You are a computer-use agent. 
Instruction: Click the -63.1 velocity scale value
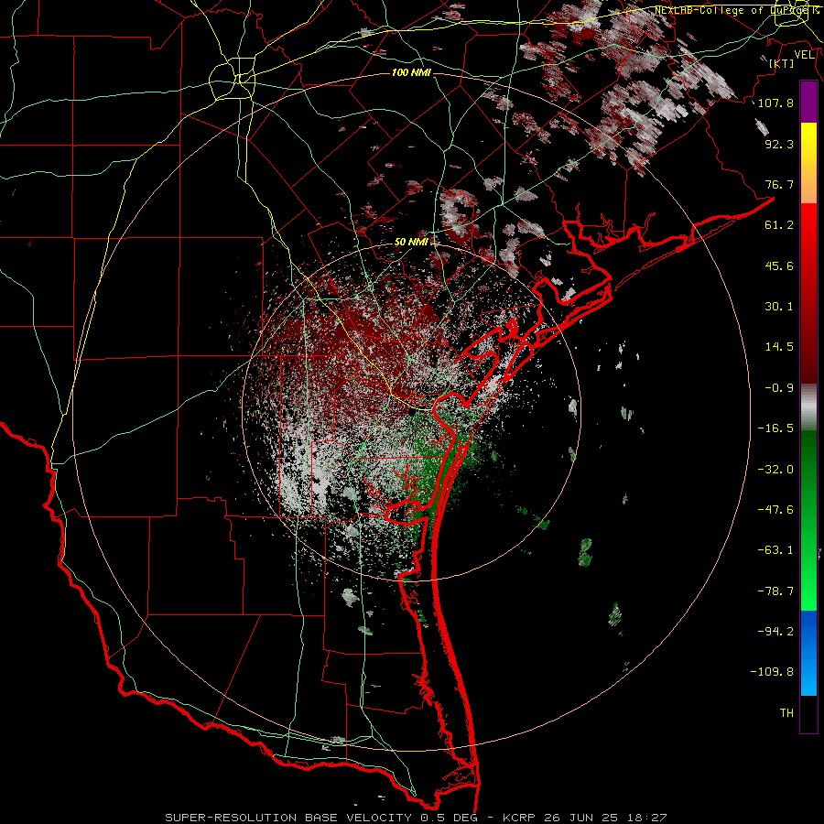pyautogui.click(x=775, y=550)
